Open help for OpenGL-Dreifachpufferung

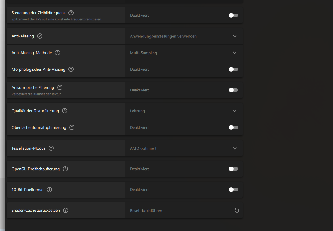coord(65,169)
